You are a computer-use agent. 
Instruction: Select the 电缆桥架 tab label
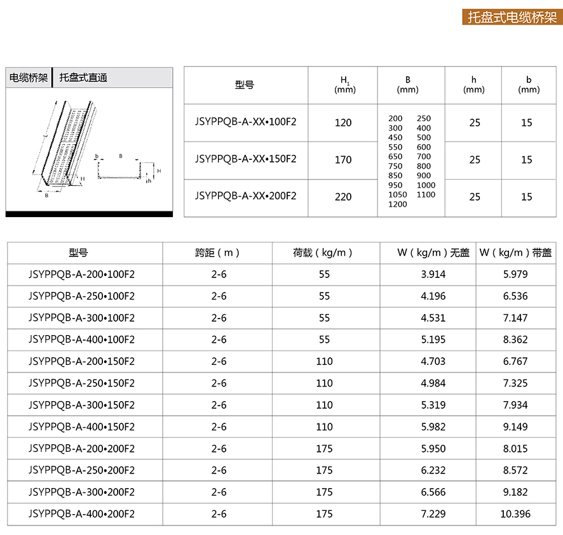coord(29,78)
